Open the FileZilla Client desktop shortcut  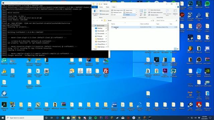(x=106, y=72)
